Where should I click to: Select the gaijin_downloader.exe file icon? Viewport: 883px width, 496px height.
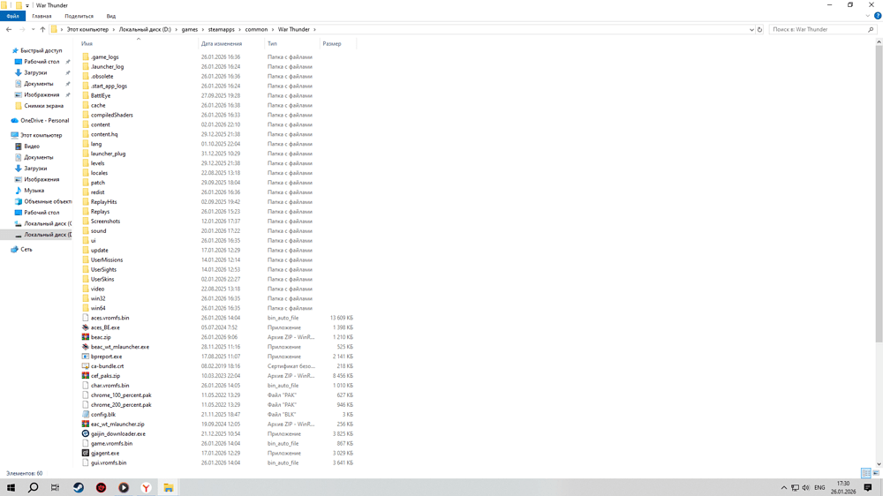click(x=86, y=434)
